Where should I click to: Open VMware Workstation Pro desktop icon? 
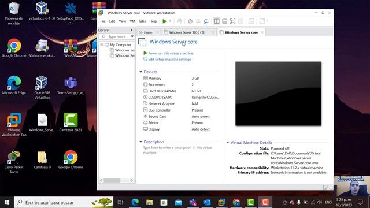pyautogui.click(x=14, y=125)
